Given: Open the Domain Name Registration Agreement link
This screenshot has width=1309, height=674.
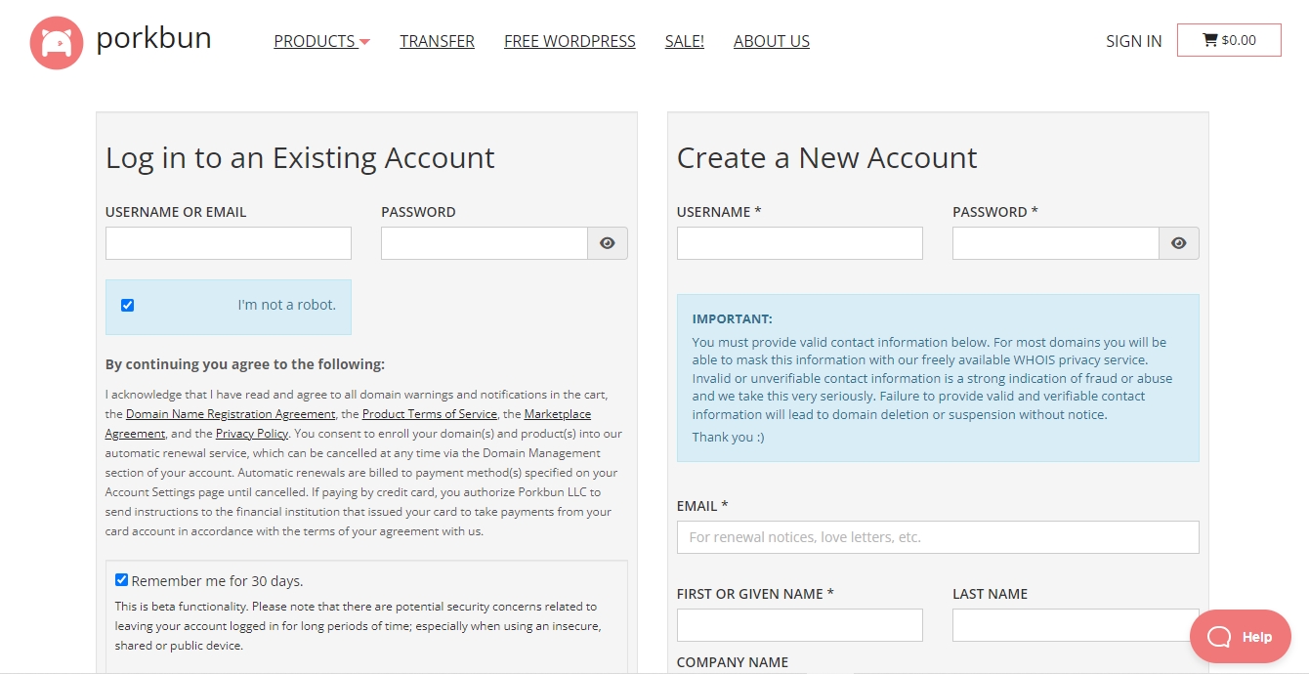Looking at the screenshot, I should (231, 414).
